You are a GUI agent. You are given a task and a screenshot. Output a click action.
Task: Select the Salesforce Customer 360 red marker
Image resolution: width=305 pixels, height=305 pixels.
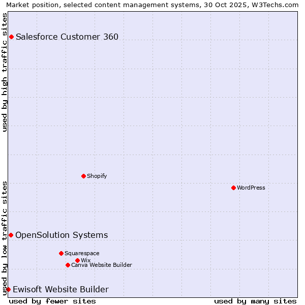[11, 37]
